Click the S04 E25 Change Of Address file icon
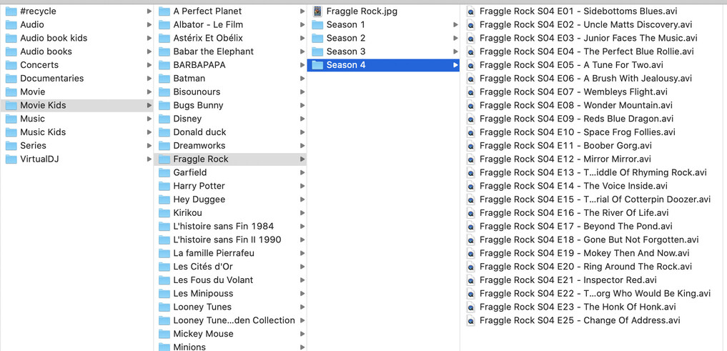727x351 pixels. 470,320
